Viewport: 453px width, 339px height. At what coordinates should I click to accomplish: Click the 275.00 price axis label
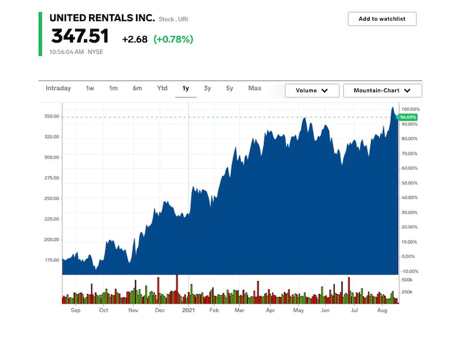(52, 178)
